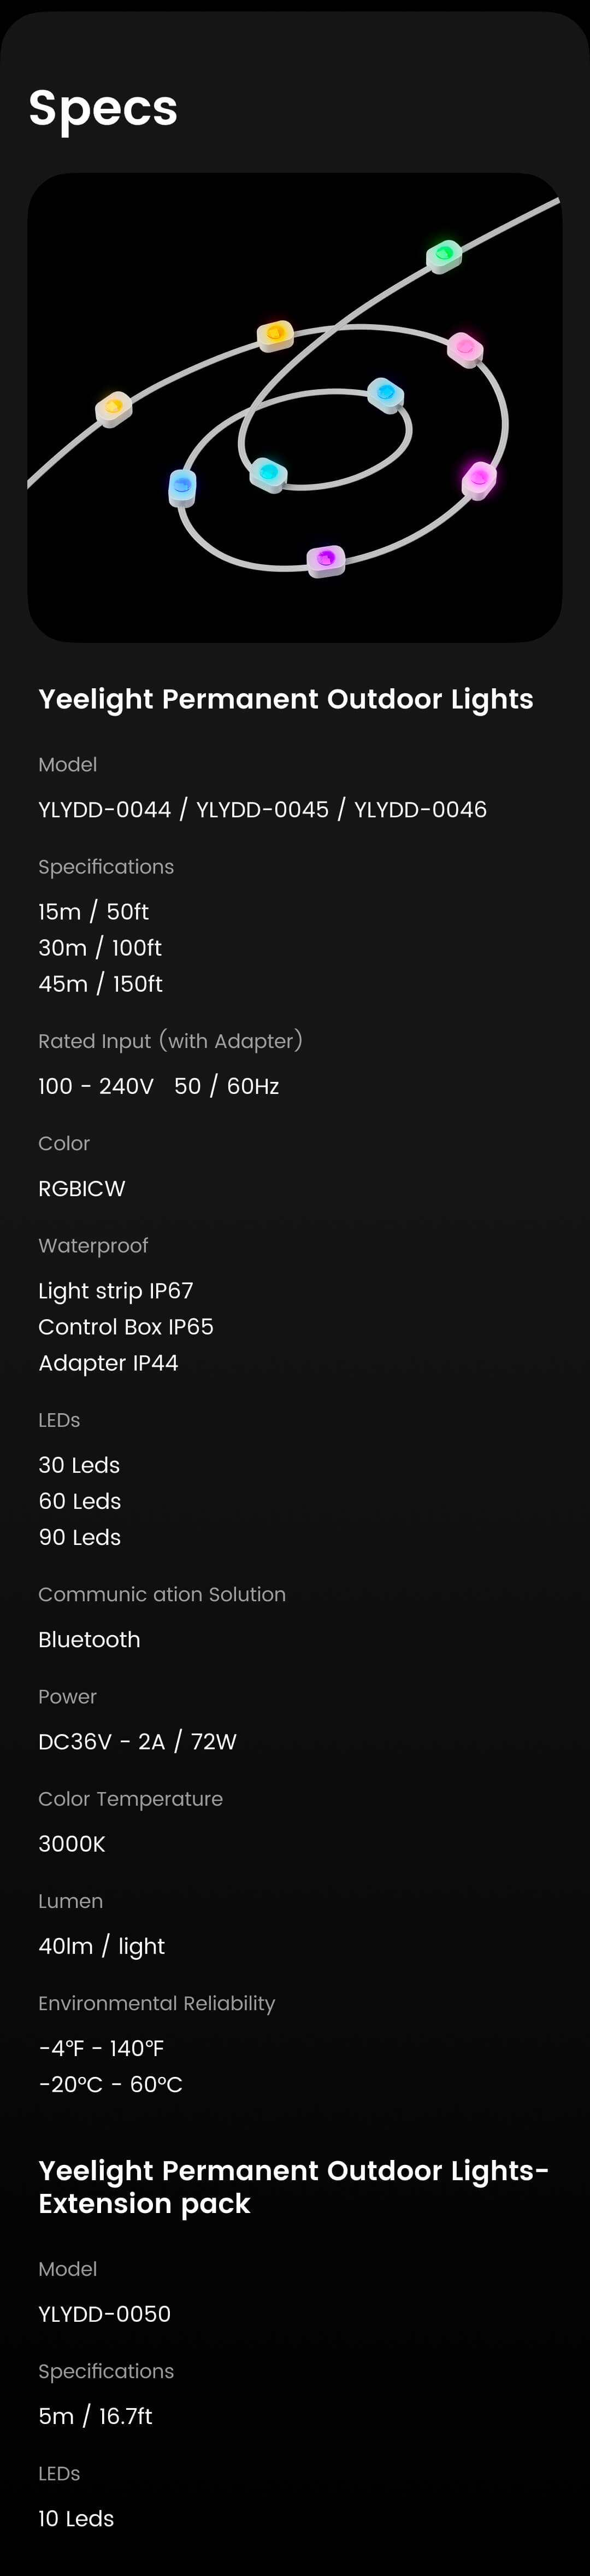Click the cyan LED bulb inside inner loop
This screenshot has width=590, height=2576.
[x=268, y=474]
